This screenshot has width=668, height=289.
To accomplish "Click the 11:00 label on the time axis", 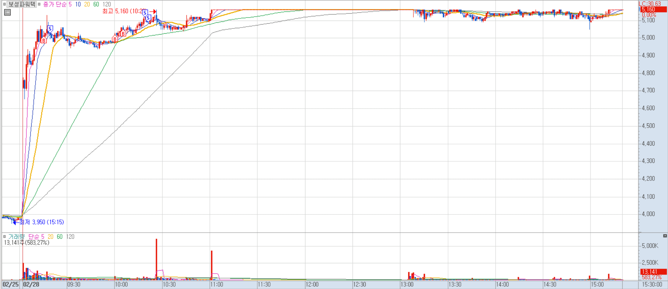I will click(217, 284).
